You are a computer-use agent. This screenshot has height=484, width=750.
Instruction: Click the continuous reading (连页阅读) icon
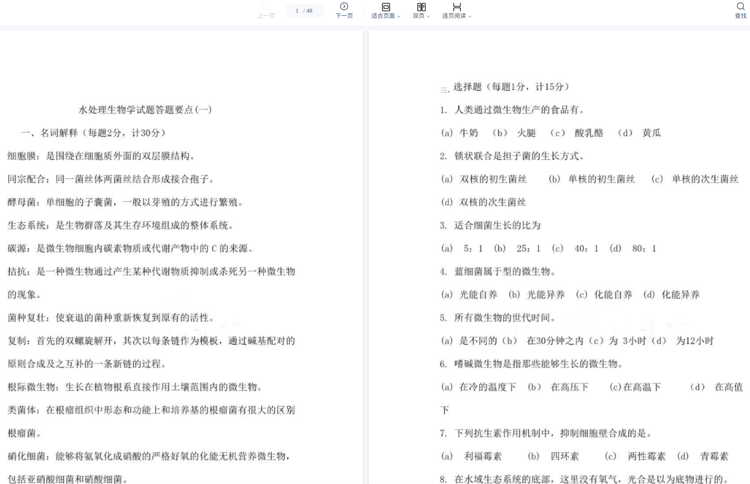click(457, 7)
